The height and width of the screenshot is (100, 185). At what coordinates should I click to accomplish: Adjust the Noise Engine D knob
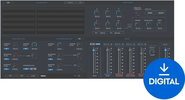click(96, 24)
